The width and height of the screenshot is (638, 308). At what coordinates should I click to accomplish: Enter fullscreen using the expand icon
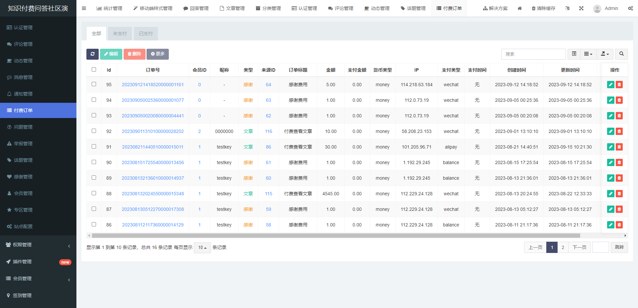pos(581,8)
